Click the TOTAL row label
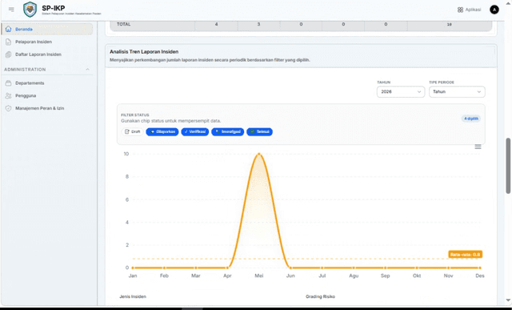 pyautogui.click(x=124, y=24)
